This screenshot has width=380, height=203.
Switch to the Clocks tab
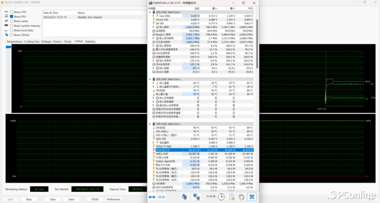[x=67, y=41]
